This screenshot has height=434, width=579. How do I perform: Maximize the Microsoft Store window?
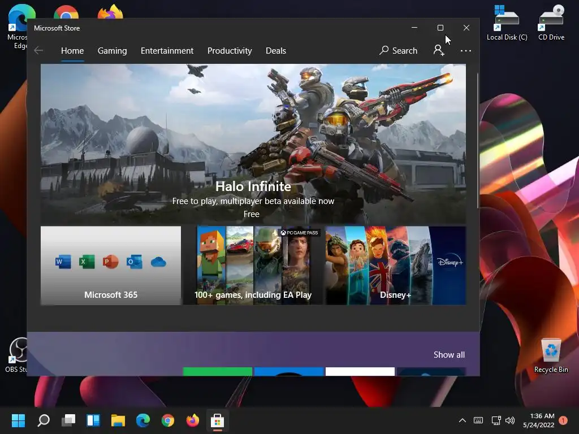click(440, 28)
